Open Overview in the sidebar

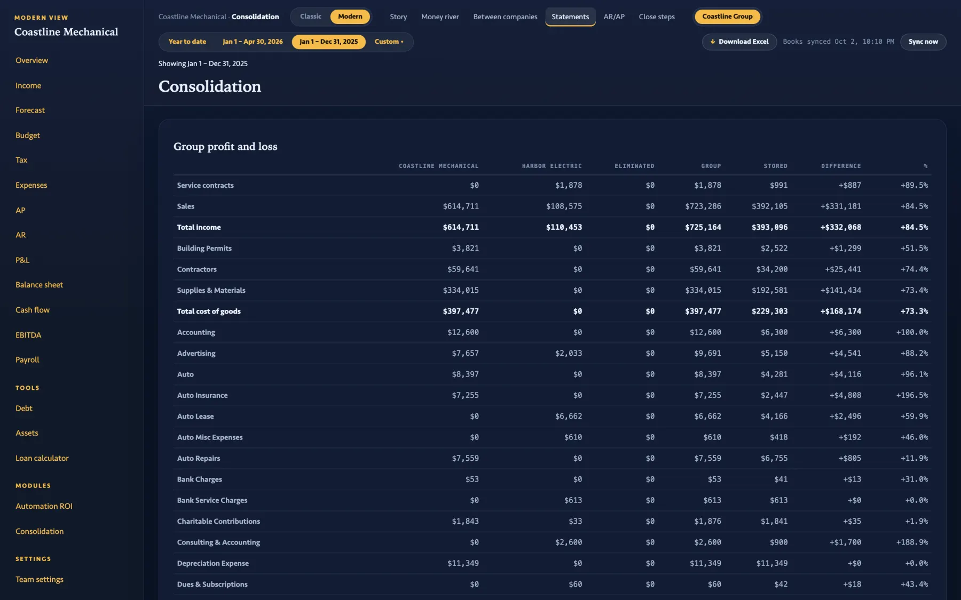pos(32,60)
